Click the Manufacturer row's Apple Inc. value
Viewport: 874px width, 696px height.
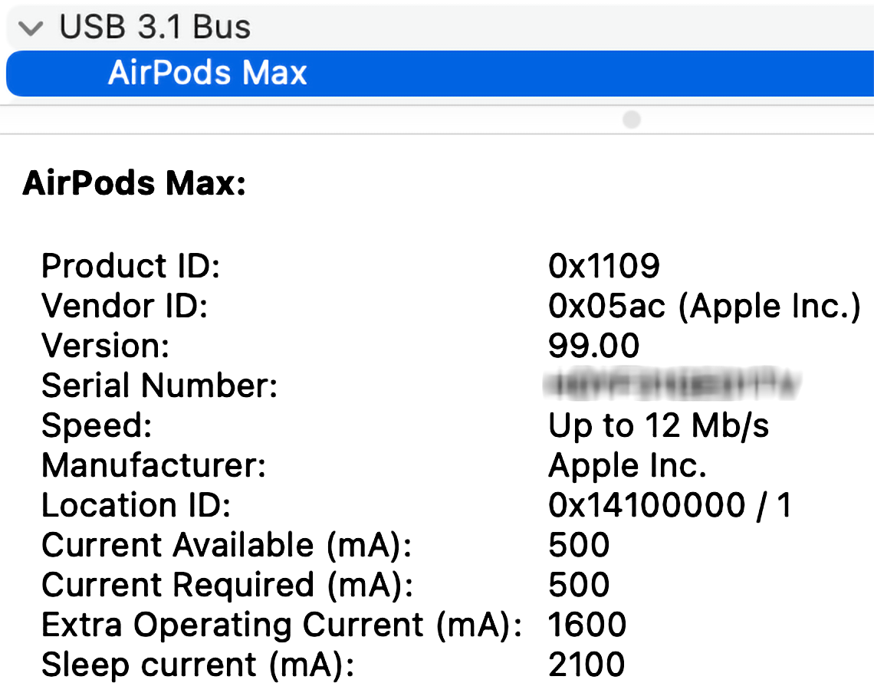point(627,465)
